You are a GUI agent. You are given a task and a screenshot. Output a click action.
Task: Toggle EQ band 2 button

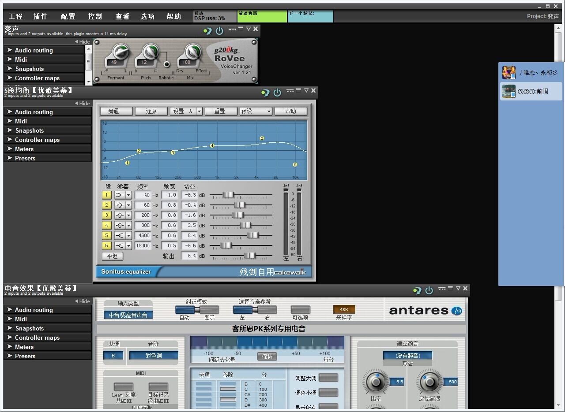(x=106, y=205)
